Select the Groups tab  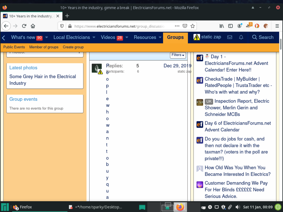point(175,37)
